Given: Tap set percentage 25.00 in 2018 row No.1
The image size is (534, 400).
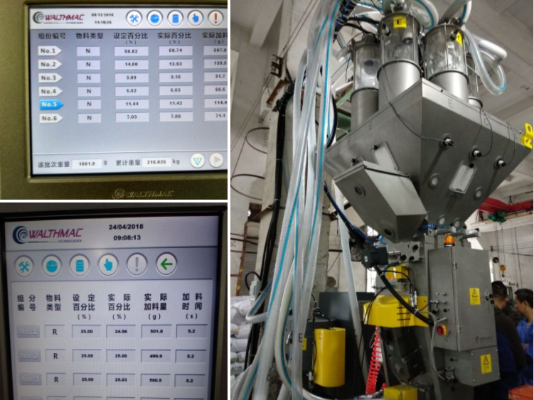Looking at the screenshot, I should (x=87, y=332).
